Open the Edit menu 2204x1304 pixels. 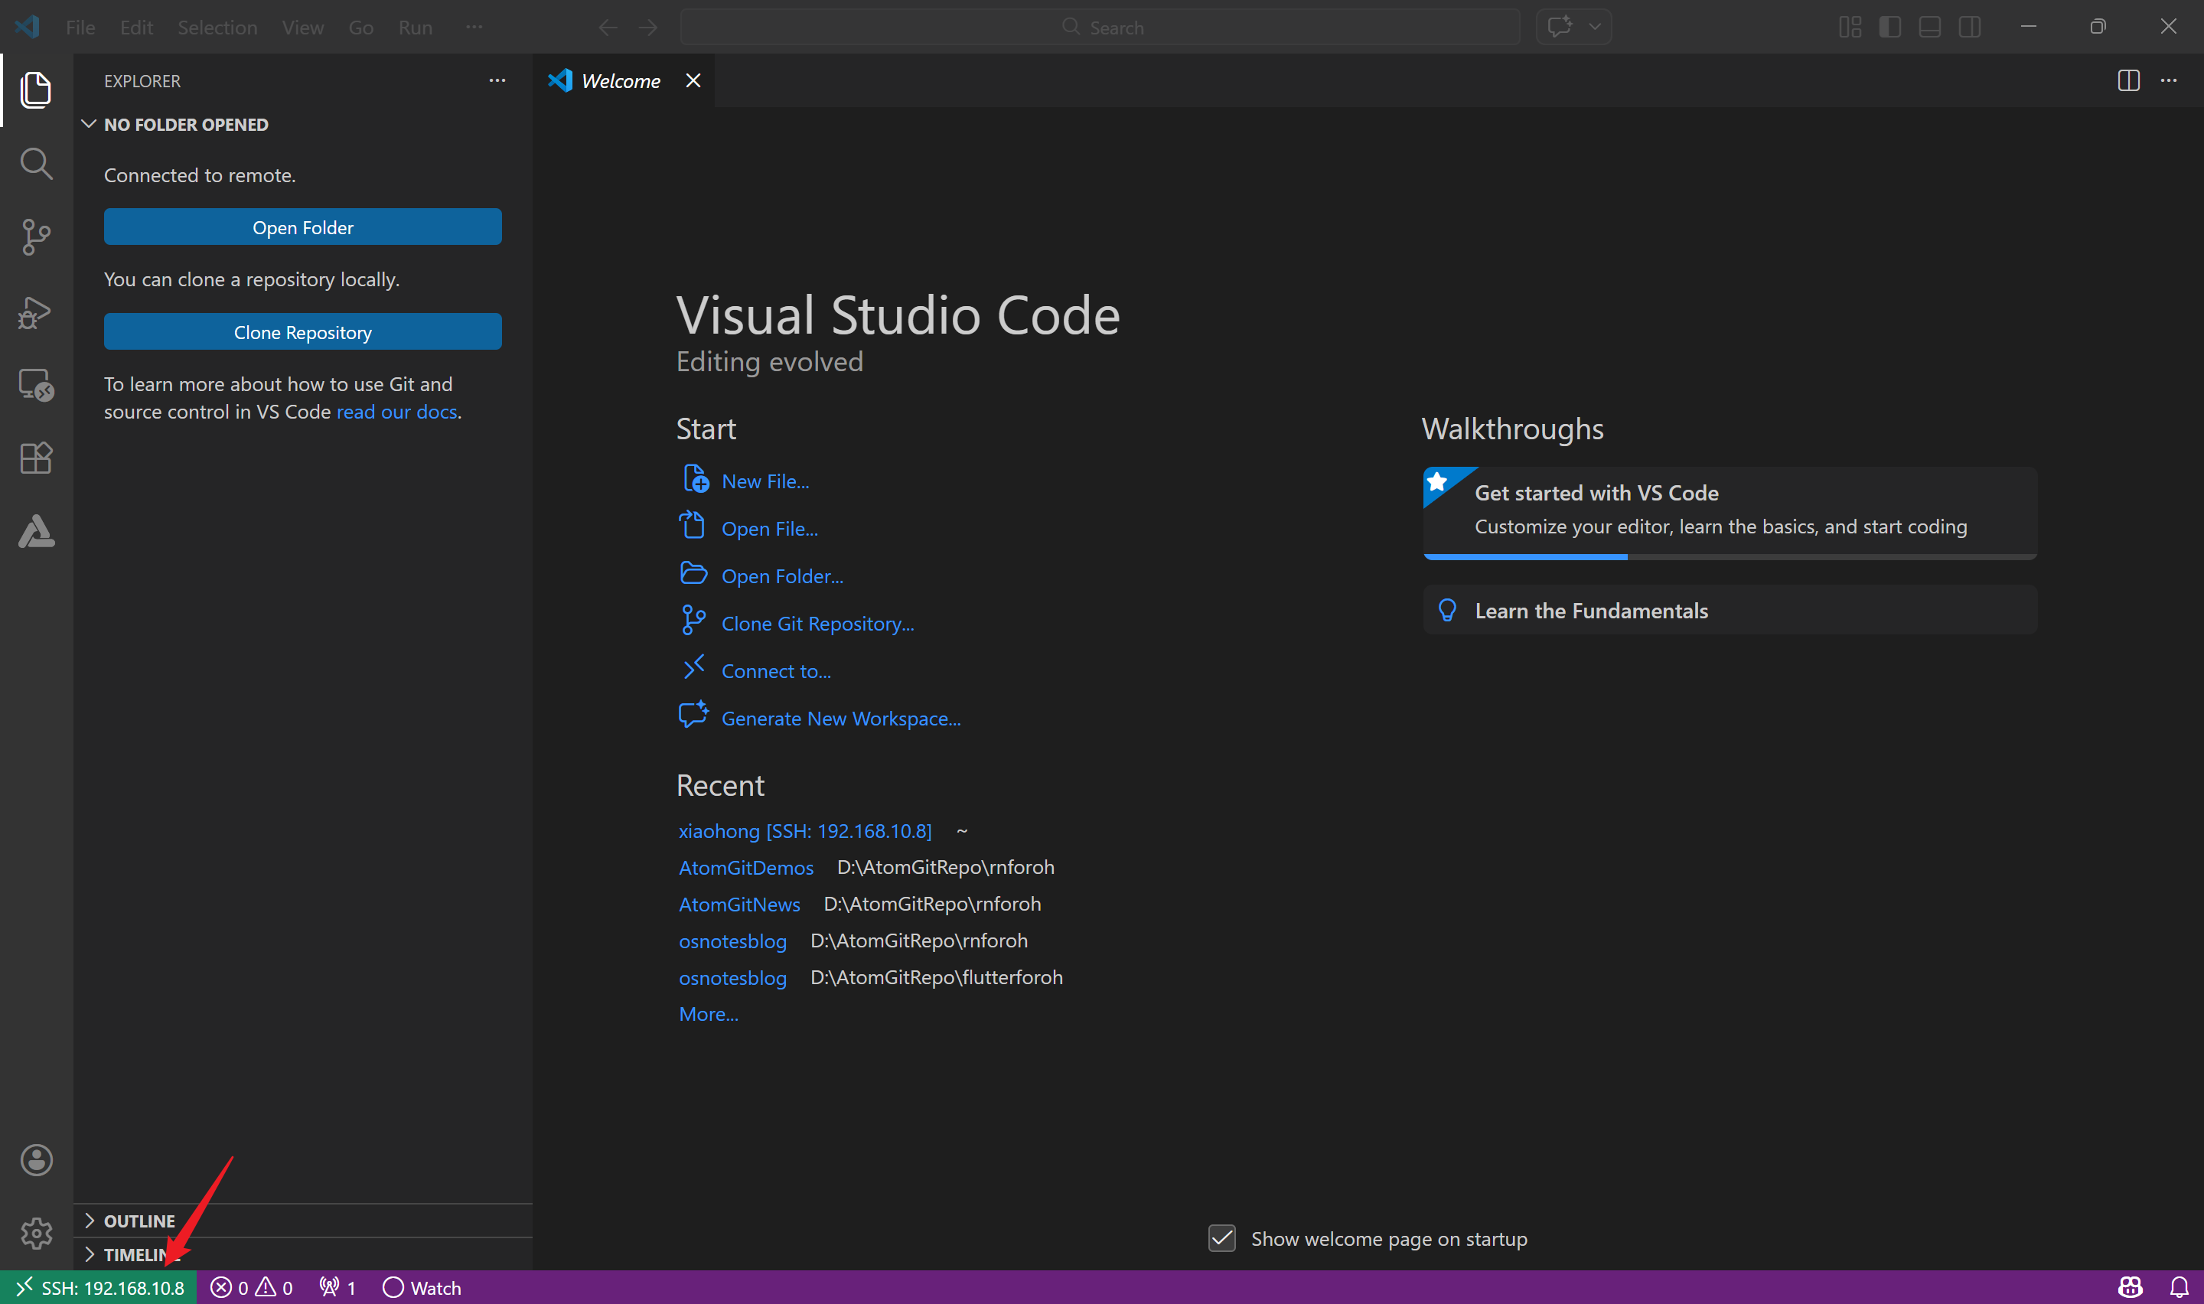click(x=136, y=28)
